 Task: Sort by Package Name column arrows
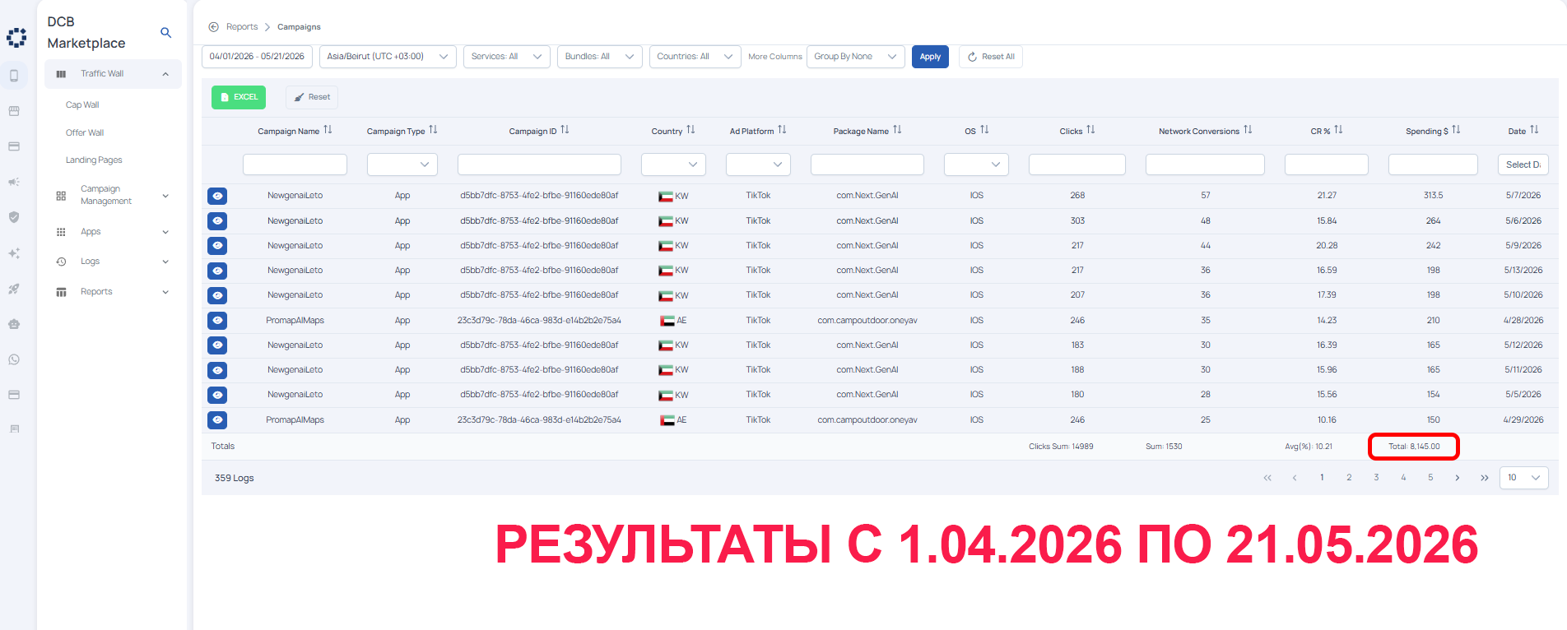tap(898, 130)
